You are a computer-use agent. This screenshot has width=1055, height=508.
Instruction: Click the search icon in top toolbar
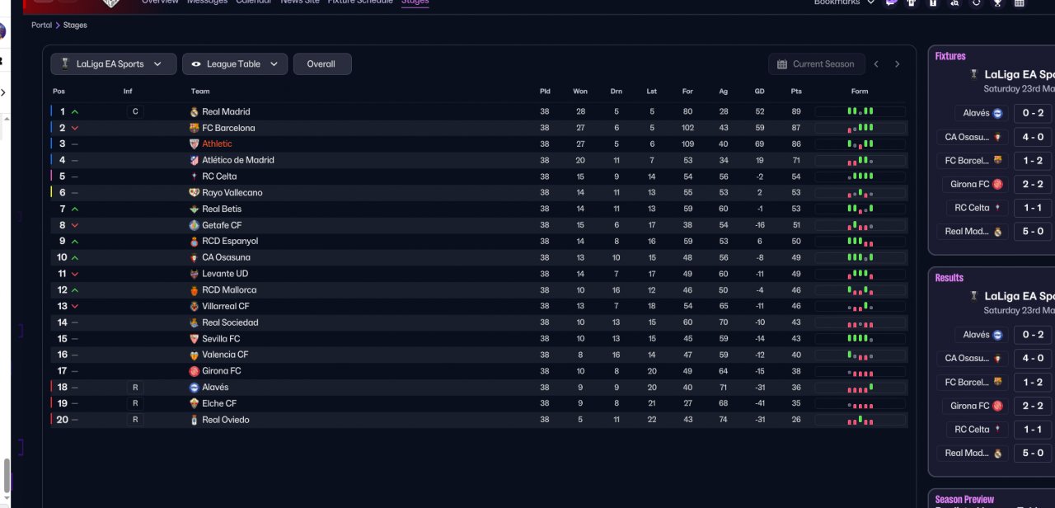pos(954,3)
